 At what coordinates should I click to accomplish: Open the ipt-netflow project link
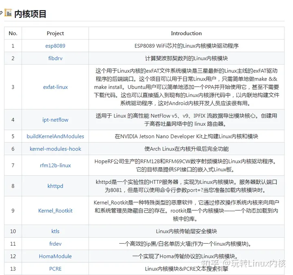pos(55,120)
